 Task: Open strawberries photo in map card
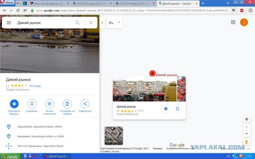point(181,89)
